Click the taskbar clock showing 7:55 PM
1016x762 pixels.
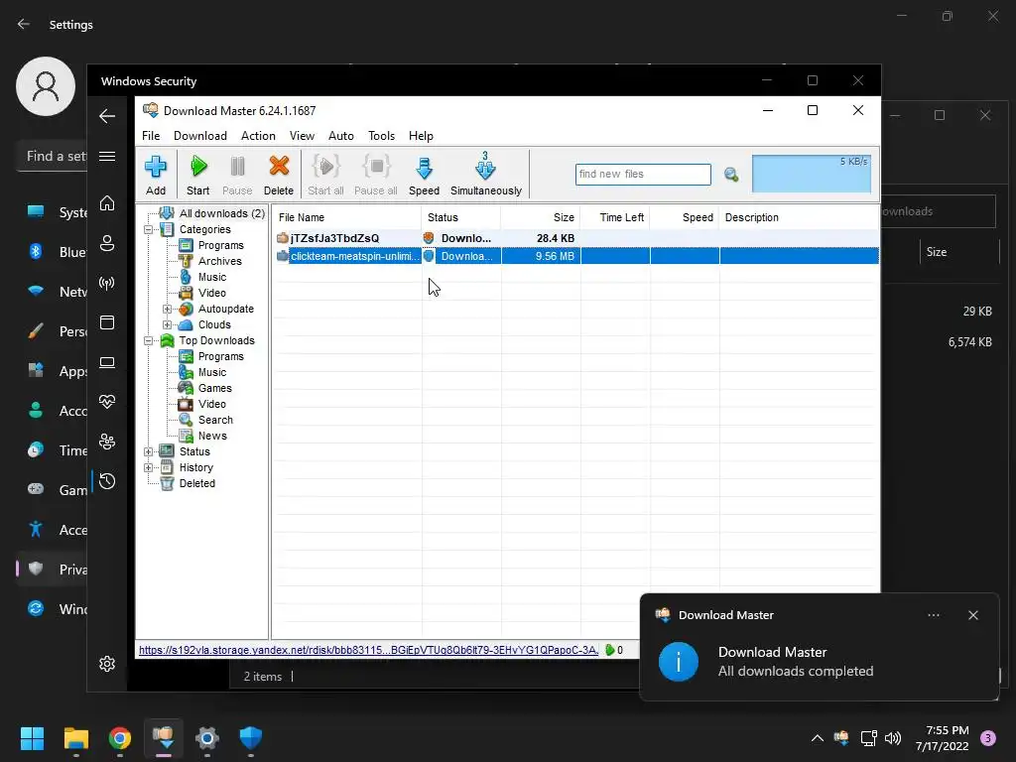[x=943, y=738]
